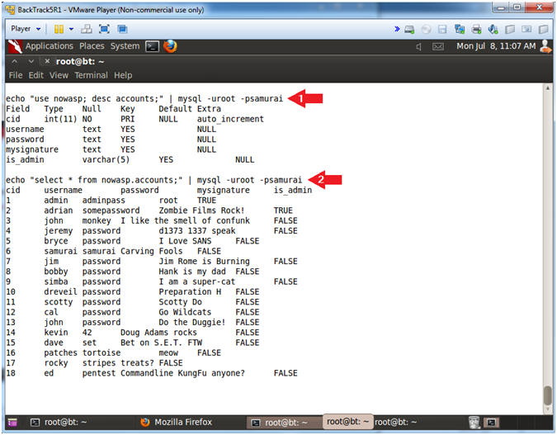The height and width of the screenshot is (435, 557).
Task: Click the blue double-arrow device expander
Action: [397, 29]
